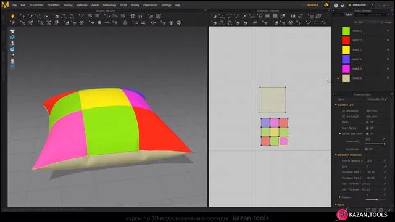Viewport: 395px width, 222px height.
Task: Click fourth blue icon in 3D view sidebar
Action: coord(12,49)
